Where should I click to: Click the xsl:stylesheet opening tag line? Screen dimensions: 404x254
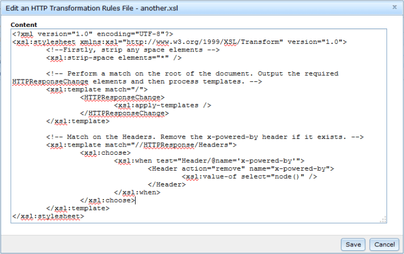point(179,41)
